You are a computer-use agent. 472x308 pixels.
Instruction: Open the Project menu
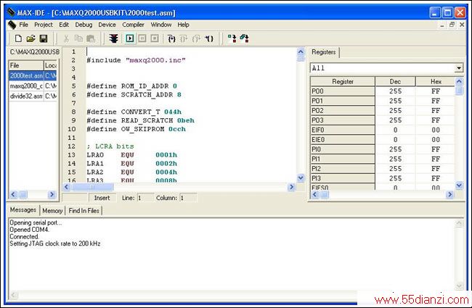[44, 25]
